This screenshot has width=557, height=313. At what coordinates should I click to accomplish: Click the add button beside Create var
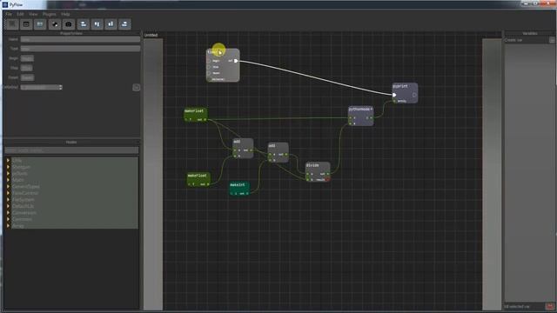[552, 40]
